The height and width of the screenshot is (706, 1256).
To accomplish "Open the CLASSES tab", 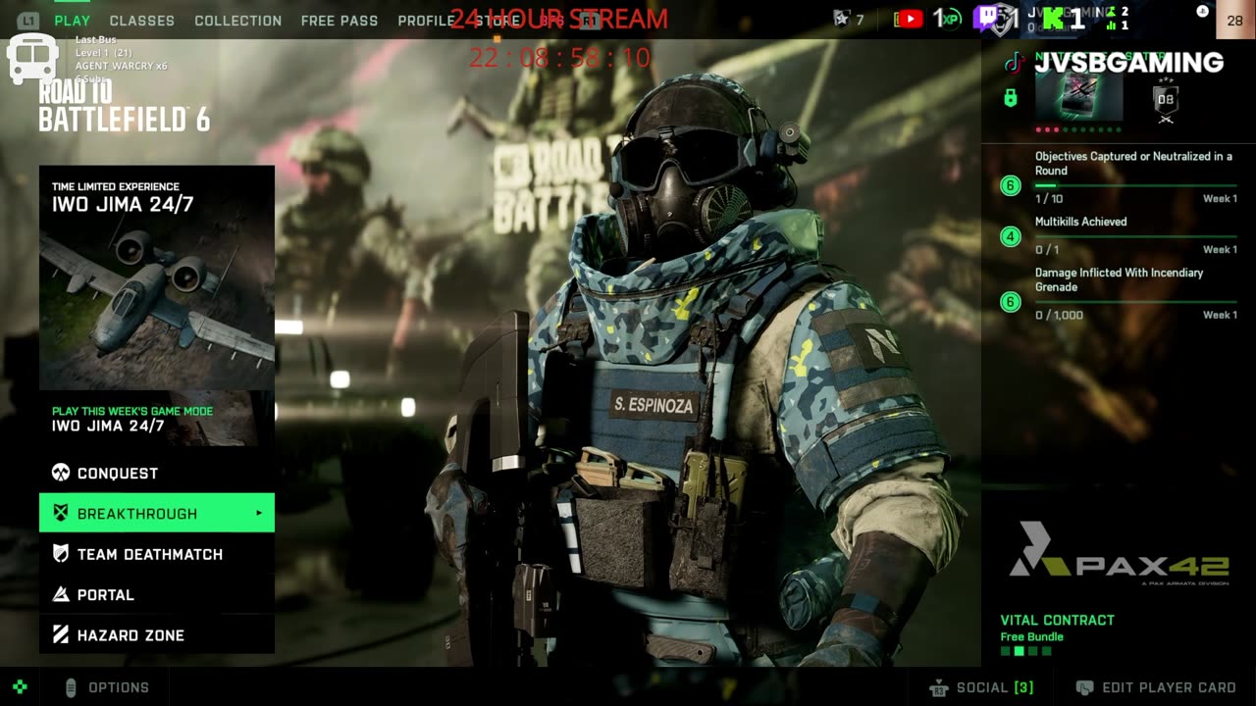I will (x=142, y=21).
